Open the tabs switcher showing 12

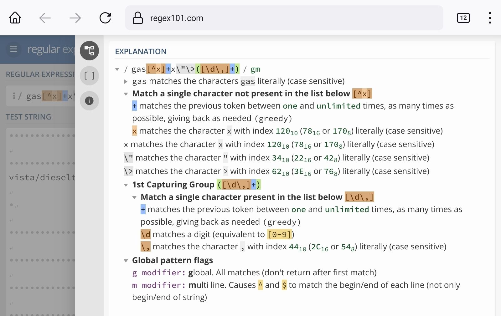(463, 18)
